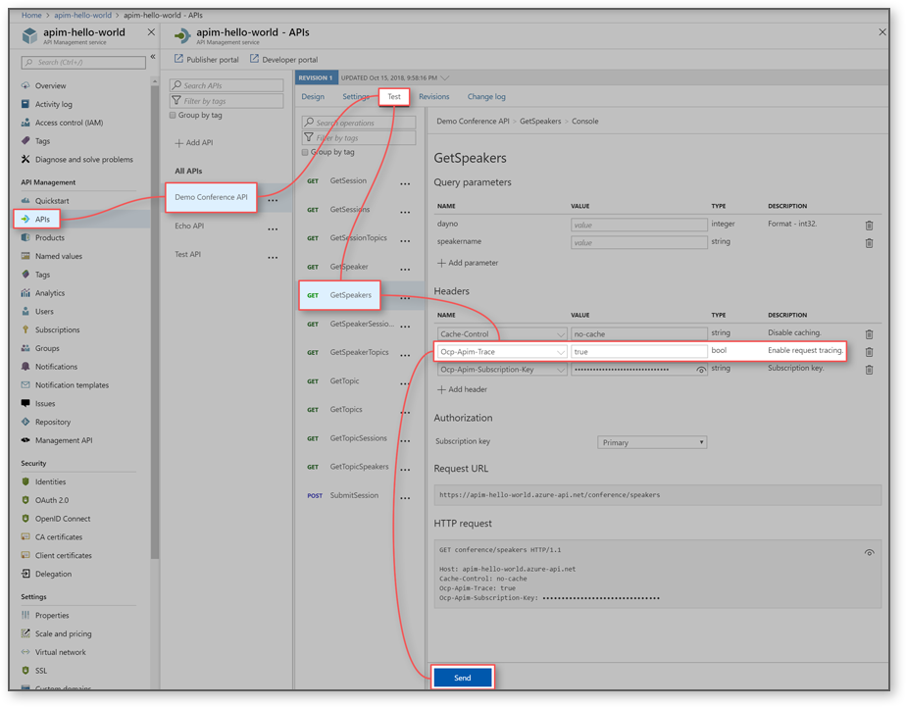Select the Test tab

coord(394,96)
